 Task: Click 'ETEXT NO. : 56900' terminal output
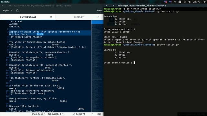115,37
